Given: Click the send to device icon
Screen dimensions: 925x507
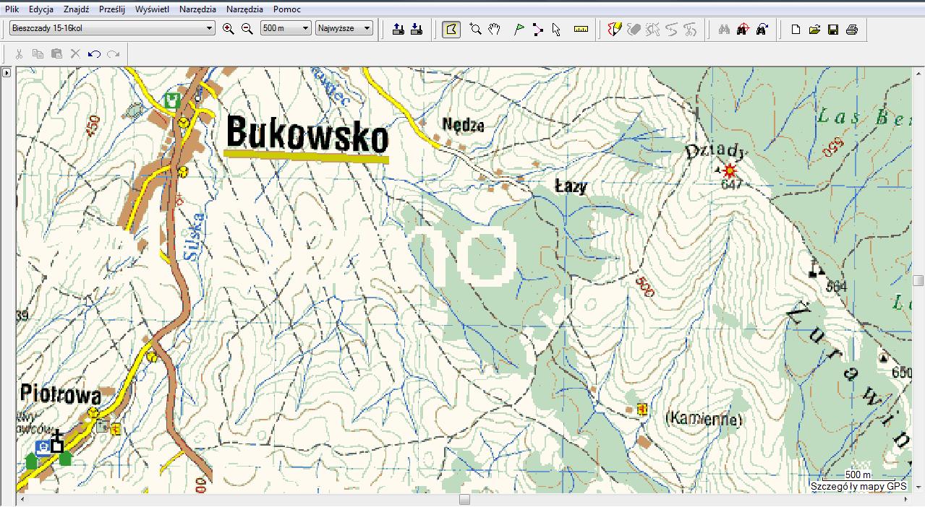Looking at the screenshot, I should coord(398,29).
